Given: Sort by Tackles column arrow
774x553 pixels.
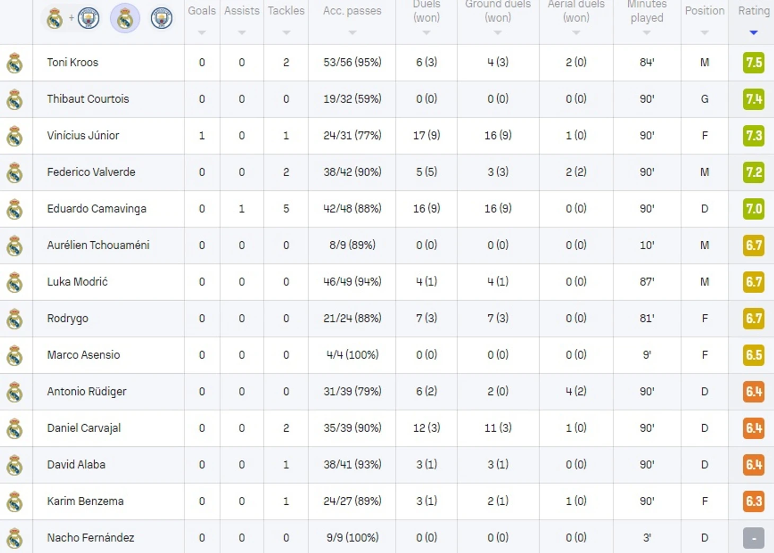Looking at the screenshot, I should click(286, 33).
